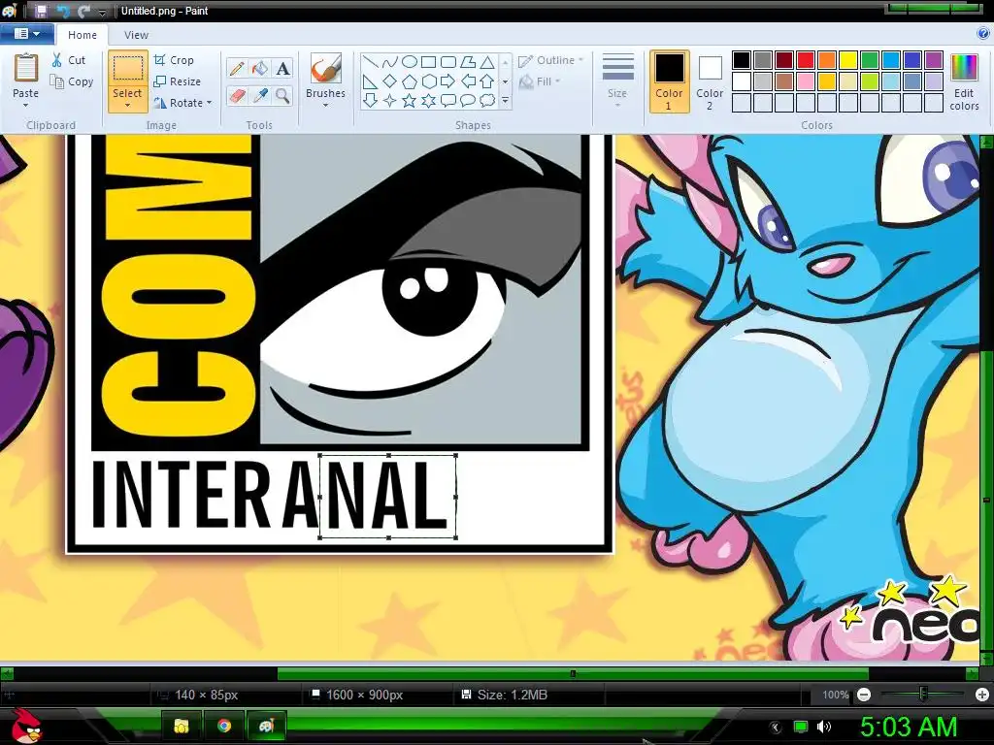994x745 pixels.
Task: Expand the shapes gallery more arrow
Action: point(505,101)
